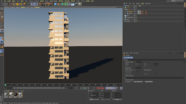The width and height of the screenshot is (186, 104).
Task: Expand the Boole object hierarchy
Action: click(x=124, y=19)
